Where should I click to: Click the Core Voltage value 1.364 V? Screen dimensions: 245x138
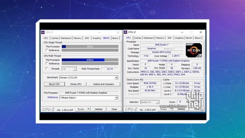pos(176,56)
